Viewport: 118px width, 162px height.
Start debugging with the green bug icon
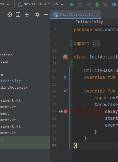pyautogui.click(x=97, y=5)
